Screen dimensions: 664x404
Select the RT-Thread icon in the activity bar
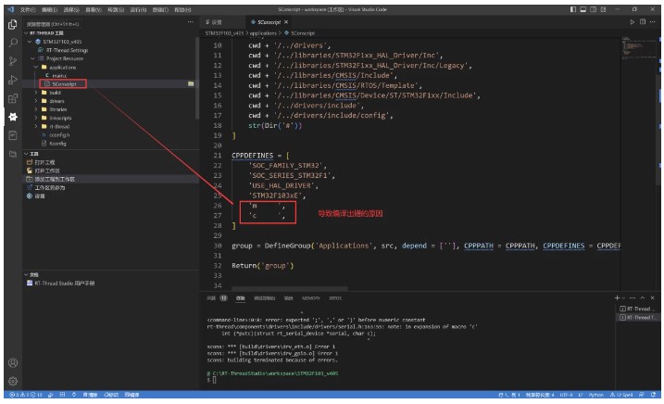point(13,117)
